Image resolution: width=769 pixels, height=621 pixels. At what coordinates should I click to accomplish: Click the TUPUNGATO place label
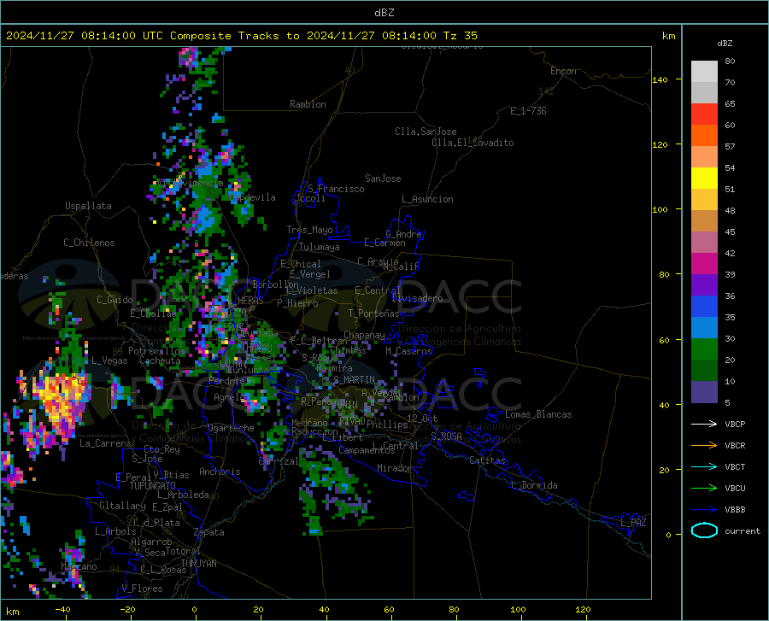(x=153, y=486)
